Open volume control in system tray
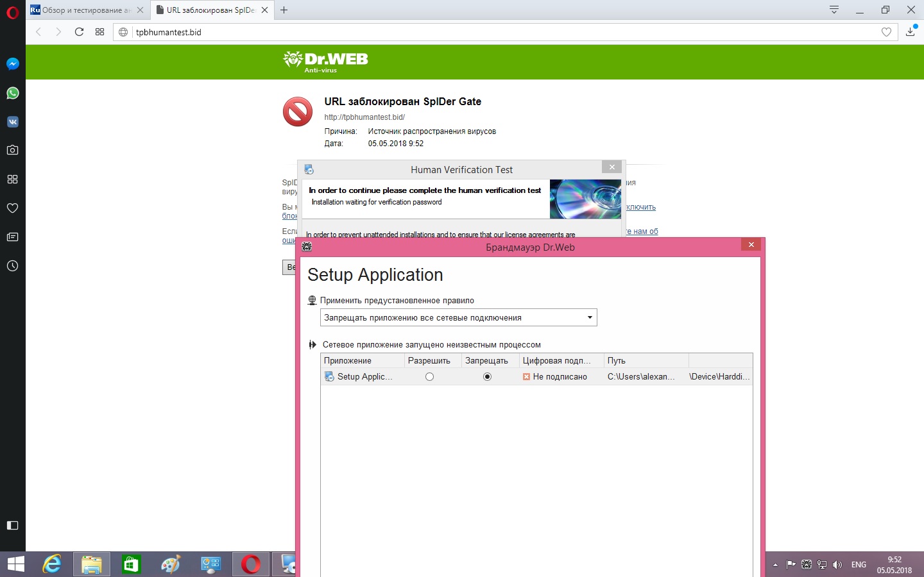Viewport: 924px width, 577px height. pos(837,565)
